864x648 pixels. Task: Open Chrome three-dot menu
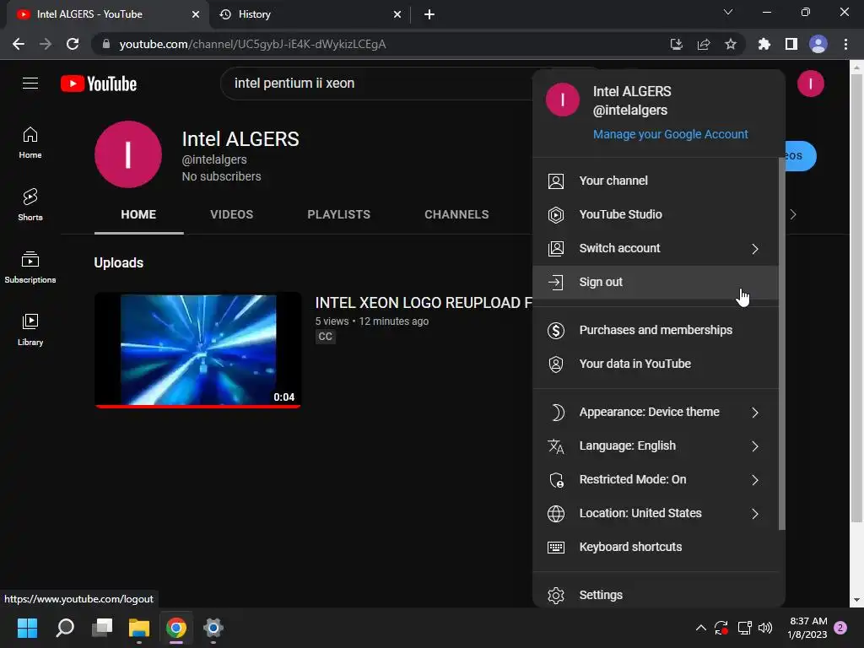pos(845,44)
